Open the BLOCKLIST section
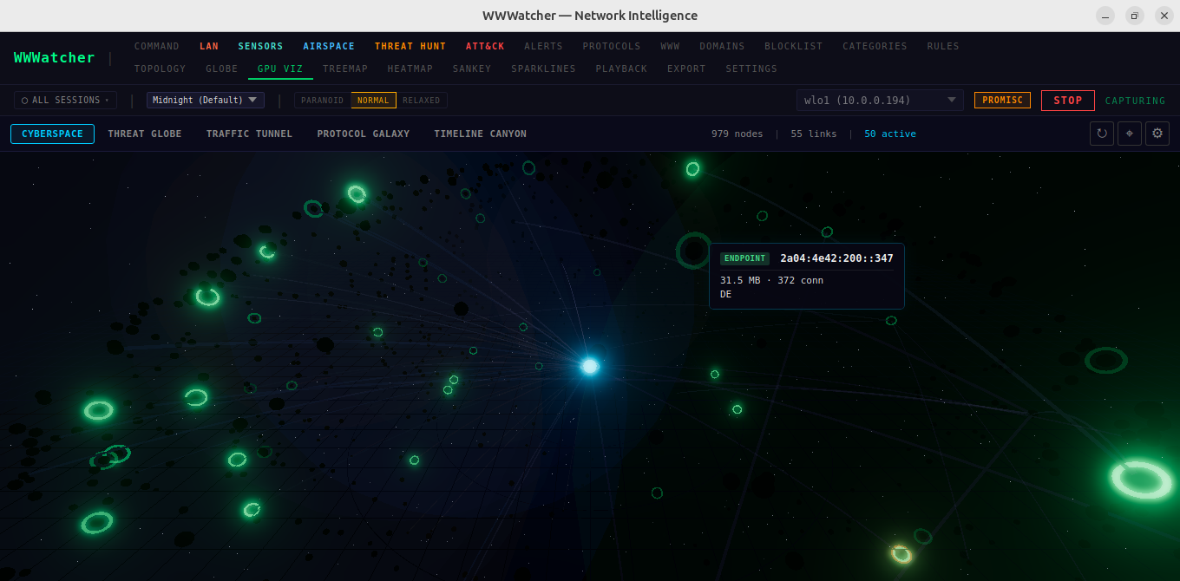1180x581 pixels. pyautogui.click(x=794, y=46)
